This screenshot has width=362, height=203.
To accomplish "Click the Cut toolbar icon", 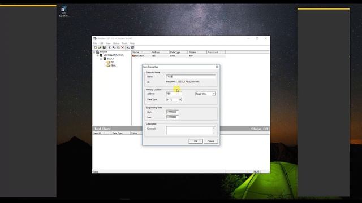I will click(109, 47).
